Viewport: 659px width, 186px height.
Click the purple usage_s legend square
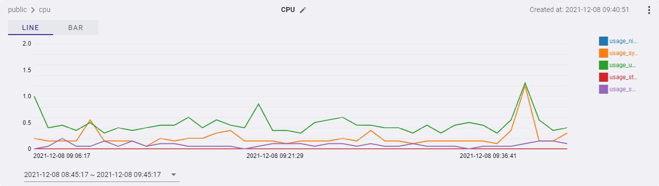603,89
